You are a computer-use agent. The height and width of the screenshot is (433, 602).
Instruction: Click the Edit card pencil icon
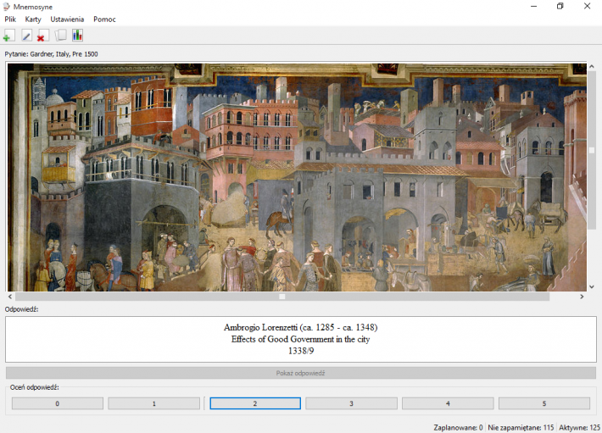point(26,36)
